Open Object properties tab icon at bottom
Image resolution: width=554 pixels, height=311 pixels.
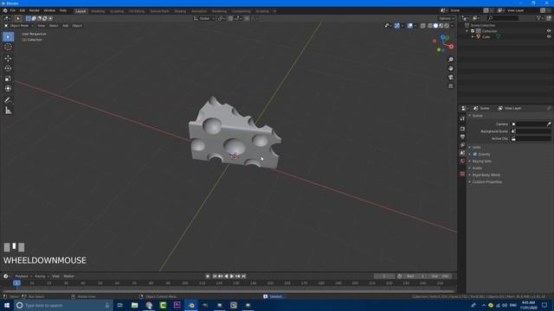(x=462, y=174)
